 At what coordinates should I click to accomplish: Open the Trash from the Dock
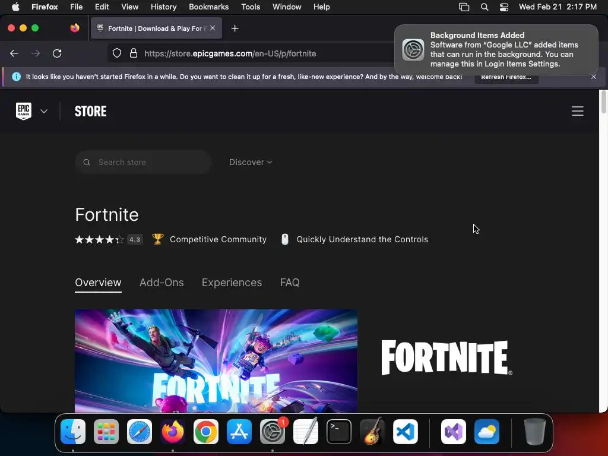(535, 432)
